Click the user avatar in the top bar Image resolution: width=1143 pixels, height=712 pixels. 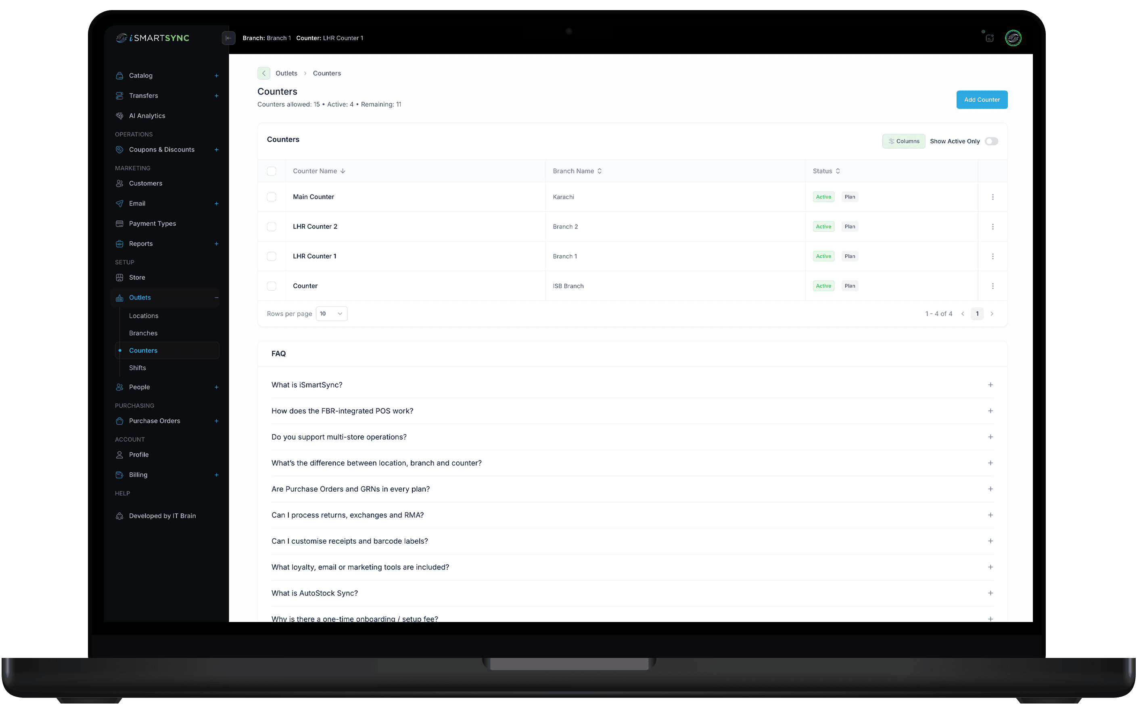coord(1013,38)
